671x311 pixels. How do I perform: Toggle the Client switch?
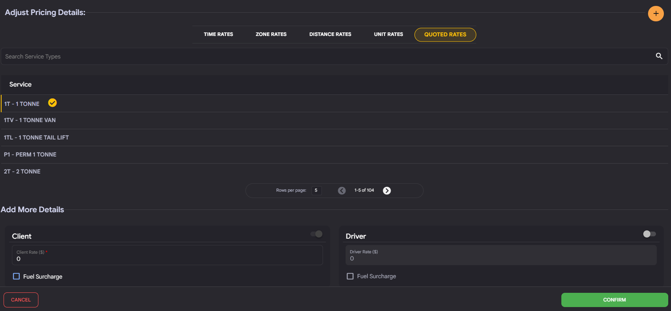(316, 234)
